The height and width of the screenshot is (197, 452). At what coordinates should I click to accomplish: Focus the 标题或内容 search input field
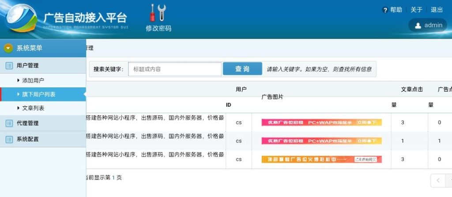[175, 69]
